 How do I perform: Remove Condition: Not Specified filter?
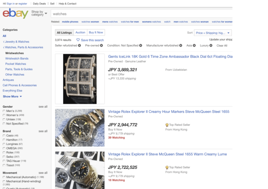tap(141, 46)
